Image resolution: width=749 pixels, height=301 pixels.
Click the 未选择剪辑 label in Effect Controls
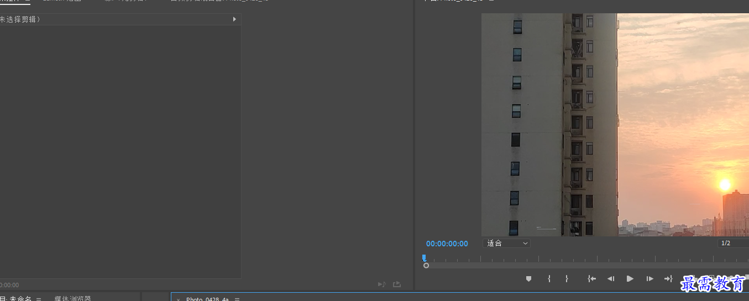click(20, 19)
